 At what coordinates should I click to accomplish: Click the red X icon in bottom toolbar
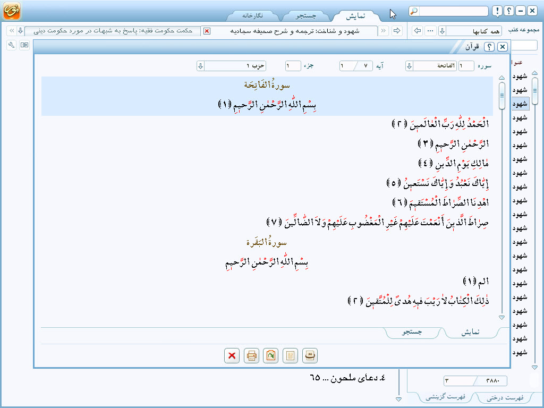[232, 356]
